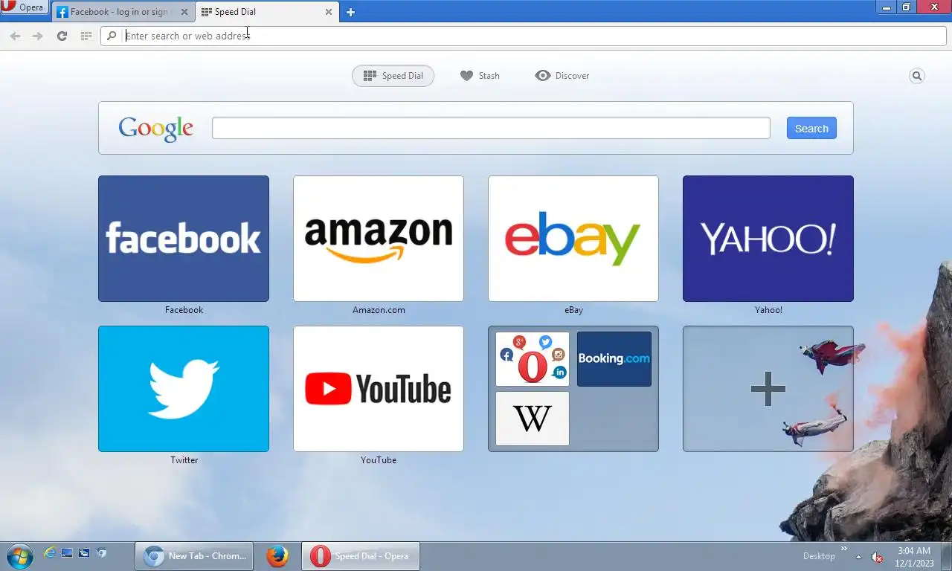The image size is (952, 571).
Task: Click the YouTube label under the tile
Action: pyautogui.click(x=379, y=460)
